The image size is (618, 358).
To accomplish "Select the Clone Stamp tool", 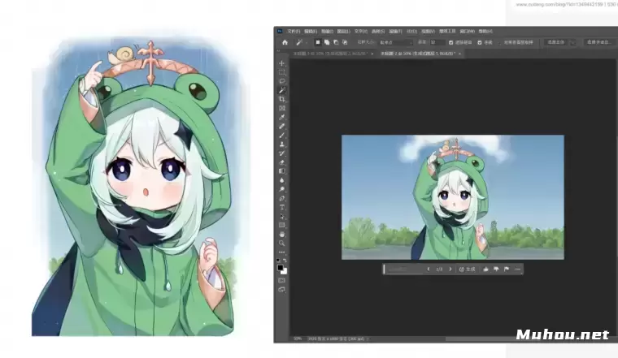I will click(x=282, y=144).
